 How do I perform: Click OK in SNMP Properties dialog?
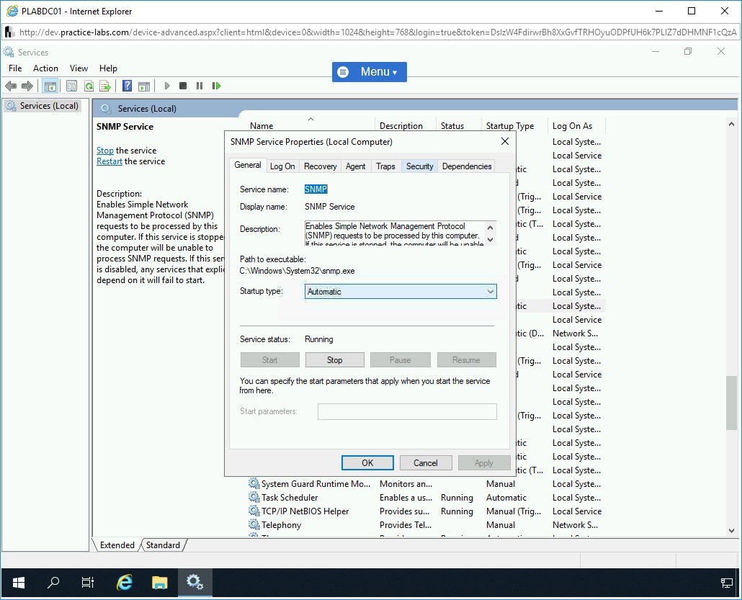(x=367, y=463)
